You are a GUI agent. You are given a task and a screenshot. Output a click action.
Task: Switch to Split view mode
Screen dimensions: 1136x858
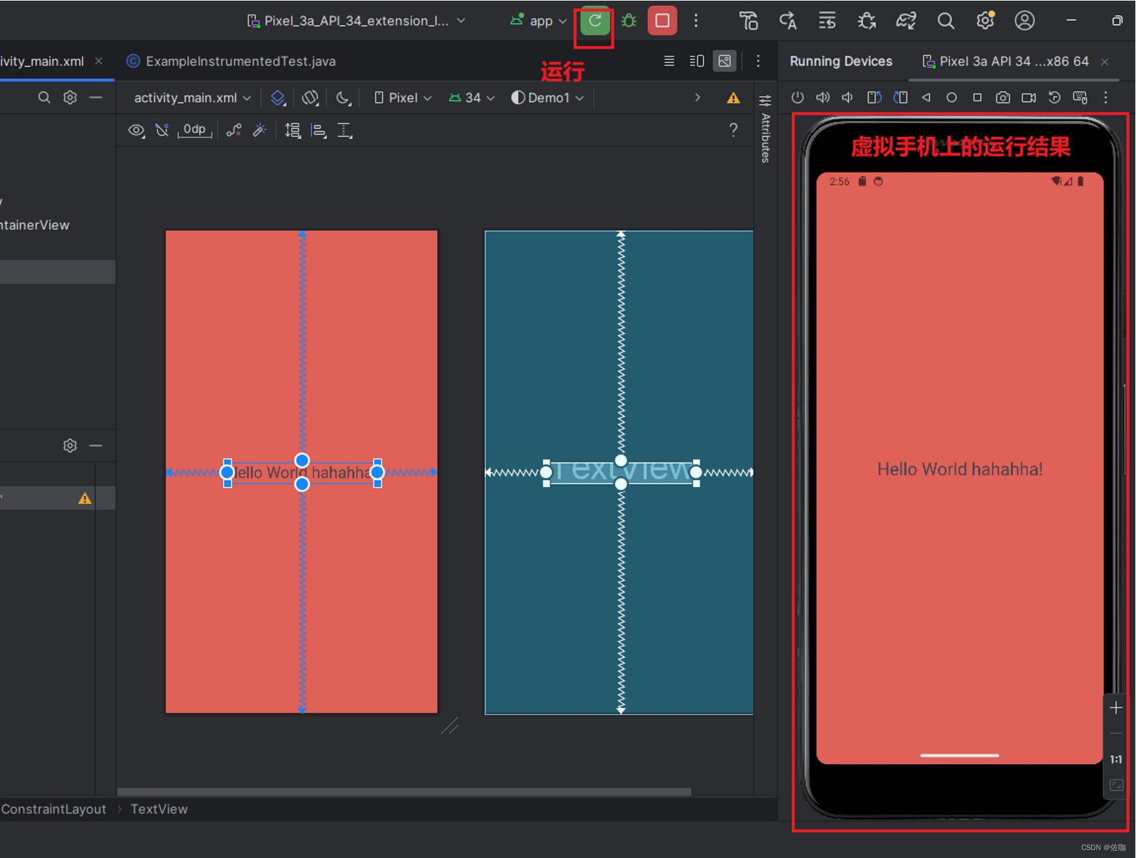click(x=696, y=61)
